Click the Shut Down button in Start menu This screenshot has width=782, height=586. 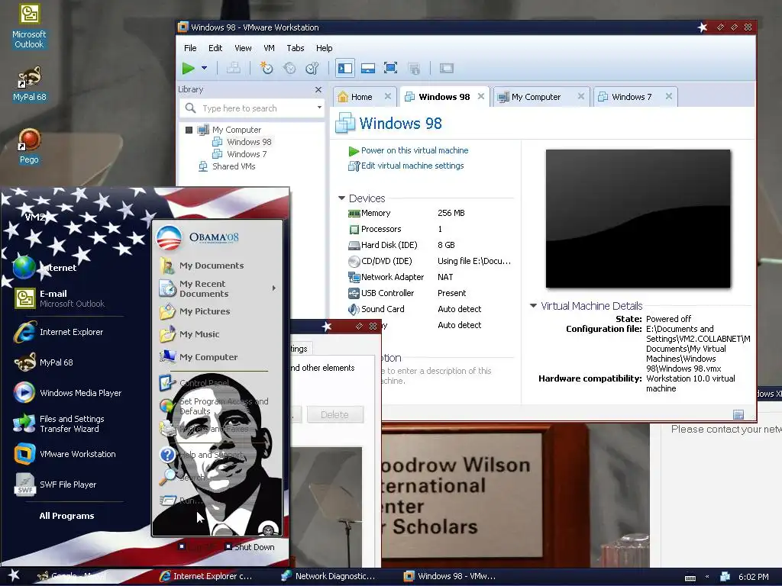click(250, 547)
